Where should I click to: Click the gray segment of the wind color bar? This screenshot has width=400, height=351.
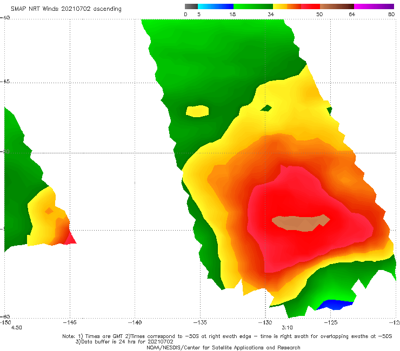[x=191, y=6]
